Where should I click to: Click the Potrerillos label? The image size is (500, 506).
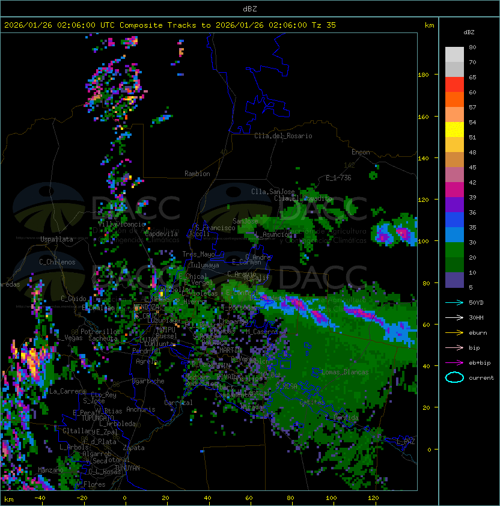(100, 331)
